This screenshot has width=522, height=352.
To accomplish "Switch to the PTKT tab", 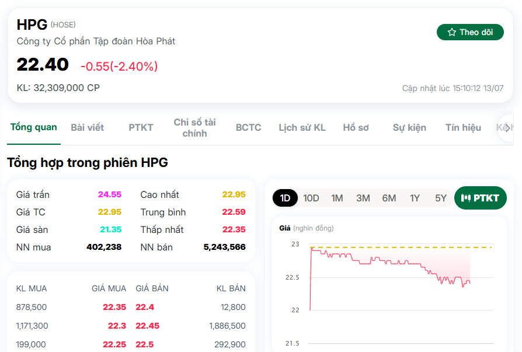I will pyautogui.click(x=141, y=127).
